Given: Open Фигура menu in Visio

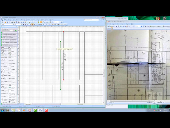Looking at the screenshot, I should (38, 20).
